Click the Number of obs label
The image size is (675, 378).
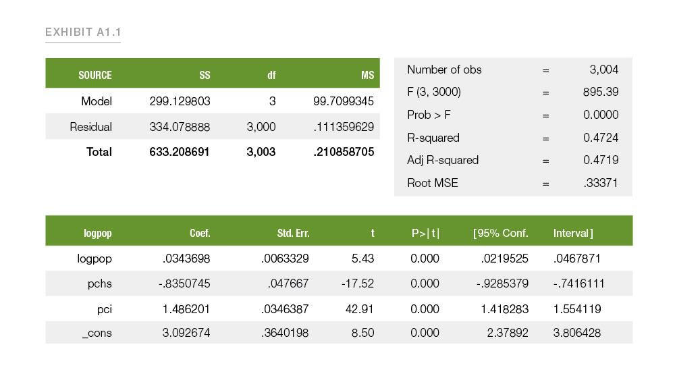point(444,70)
